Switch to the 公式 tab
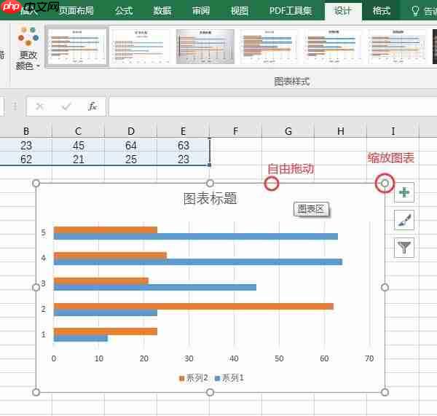This screenshot has width=437, height=416. 125,11
